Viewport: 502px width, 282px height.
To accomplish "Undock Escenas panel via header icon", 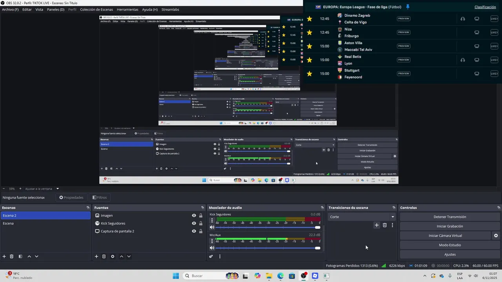I will pyautogui.click(x=88, y=208).
